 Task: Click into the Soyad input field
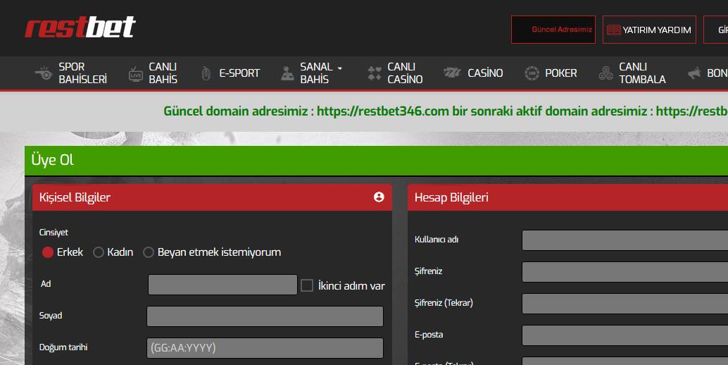point(265,316)
